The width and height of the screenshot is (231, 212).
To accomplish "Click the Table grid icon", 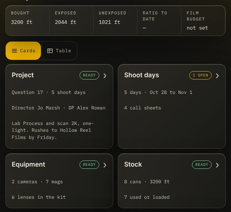I will click(x=50, y=51).
